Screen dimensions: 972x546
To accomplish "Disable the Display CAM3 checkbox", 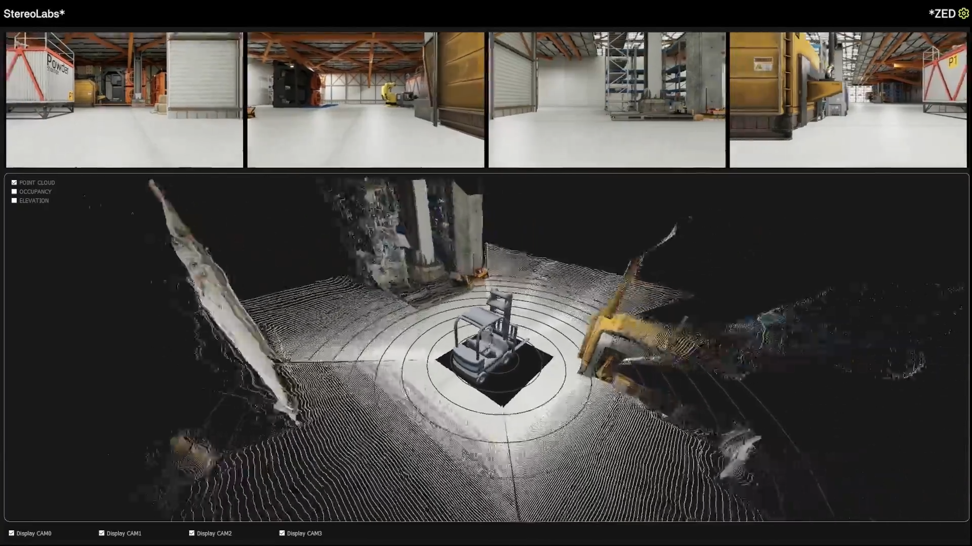I will (x=282, y=533).
